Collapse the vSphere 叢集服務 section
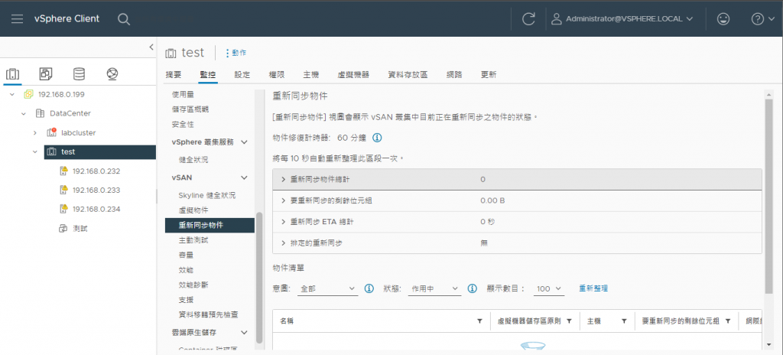Screen dimensions: 783x355 click(244, 142)
